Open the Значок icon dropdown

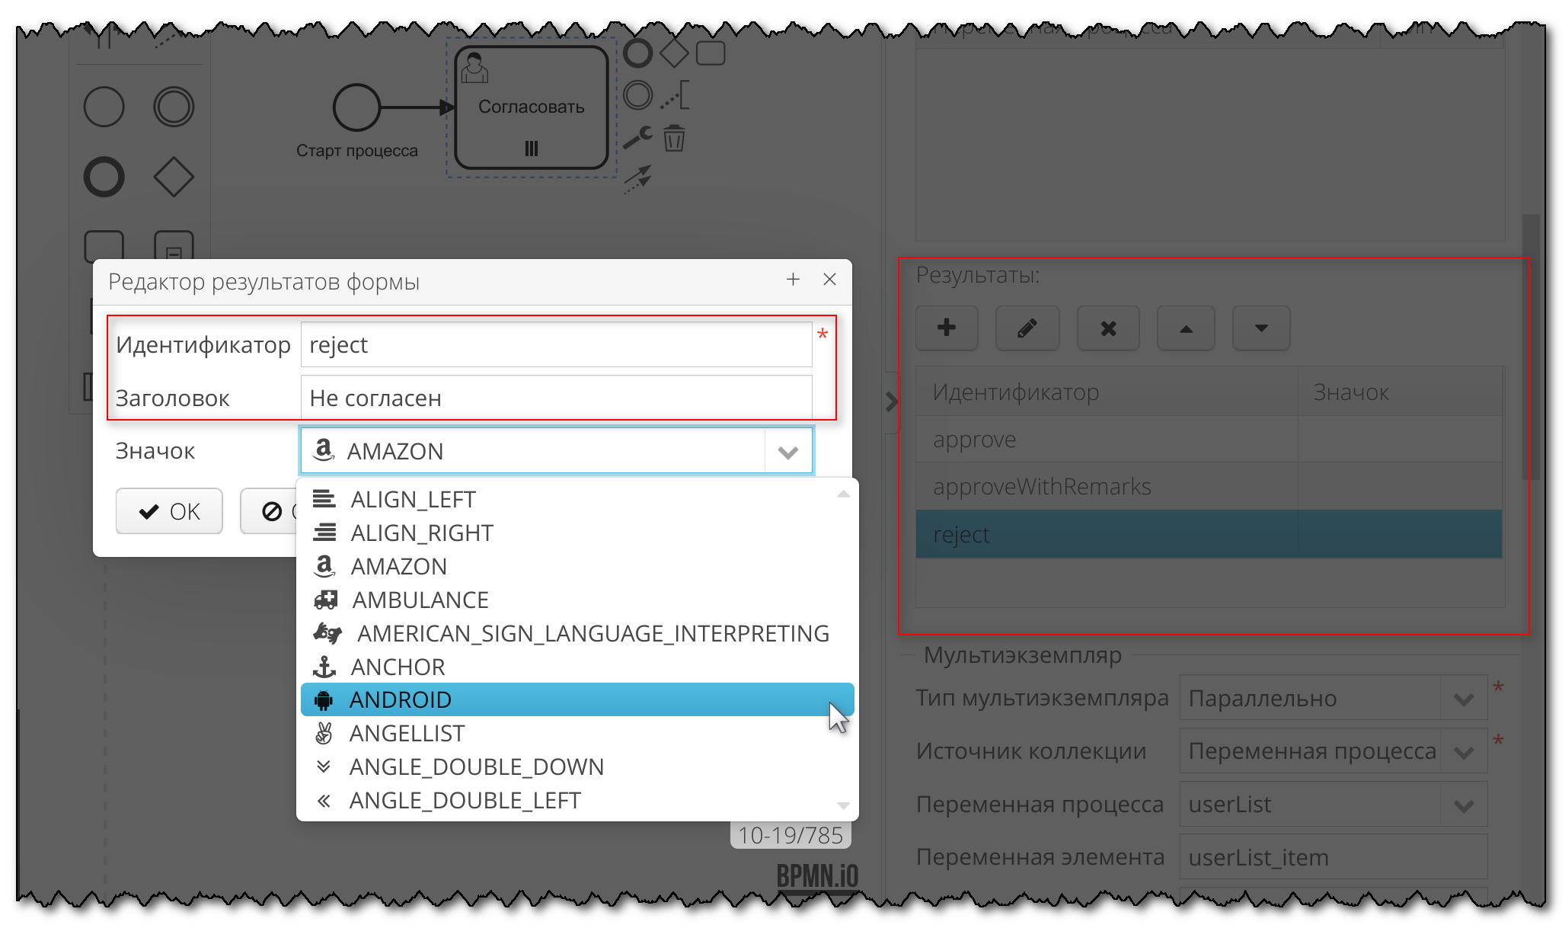[x=787, y=451]
